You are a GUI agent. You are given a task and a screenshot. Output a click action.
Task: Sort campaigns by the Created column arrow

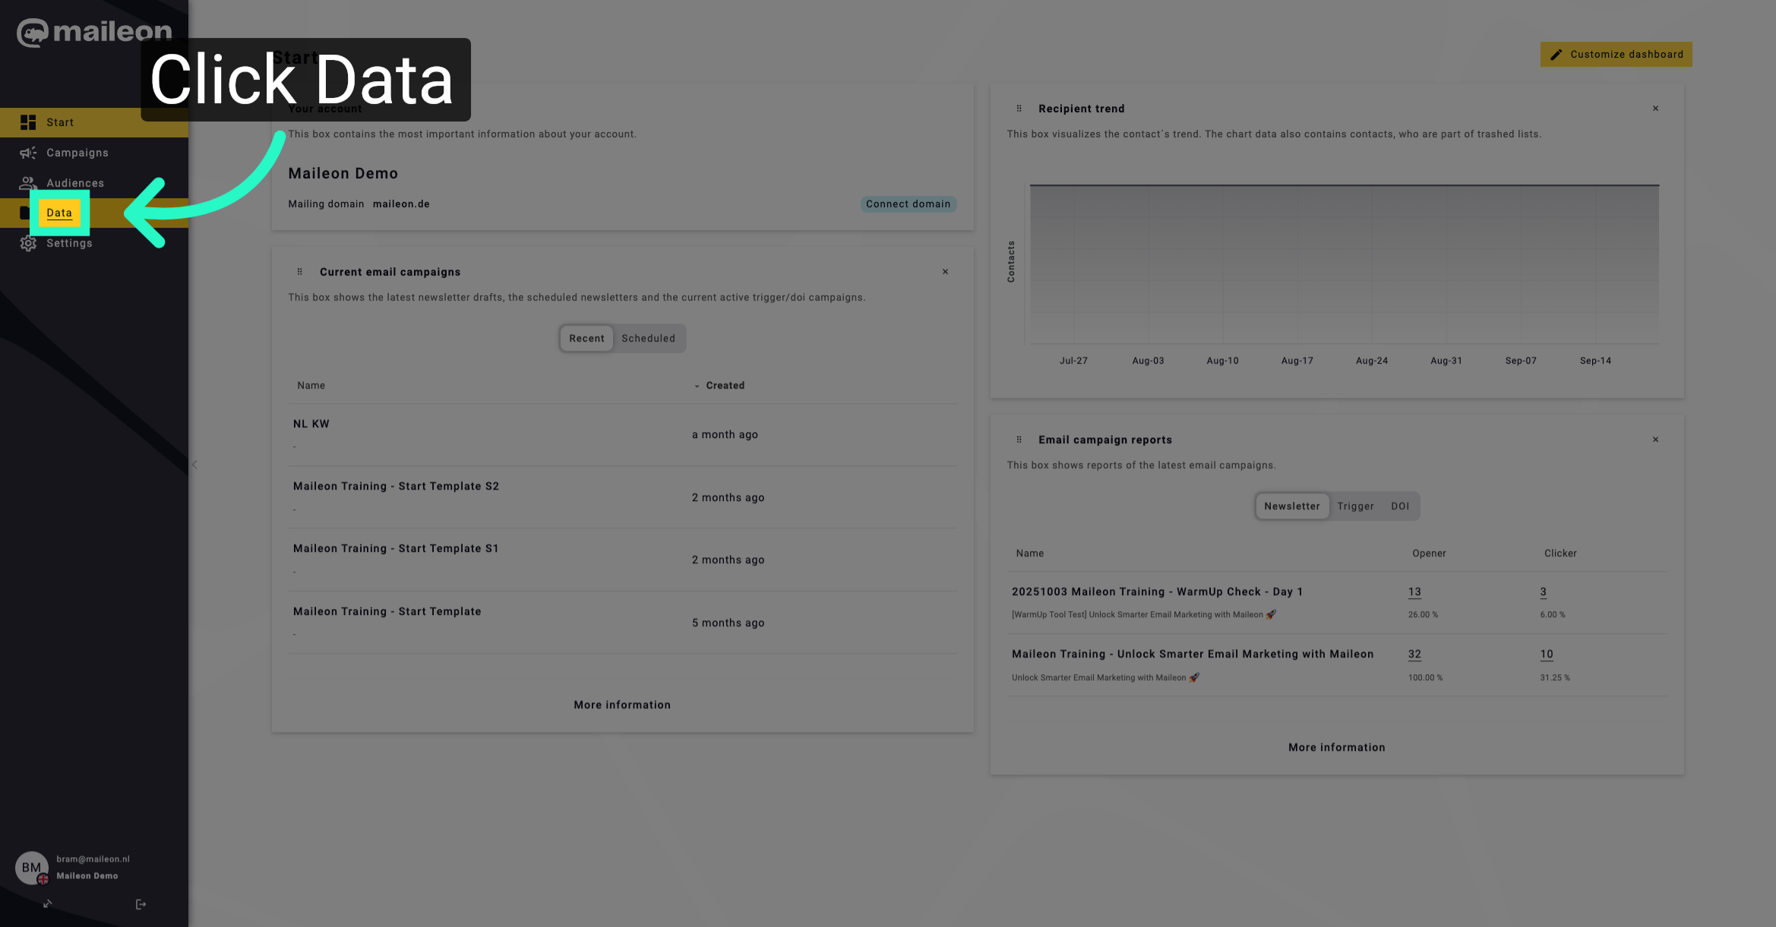tap(697, 386)
